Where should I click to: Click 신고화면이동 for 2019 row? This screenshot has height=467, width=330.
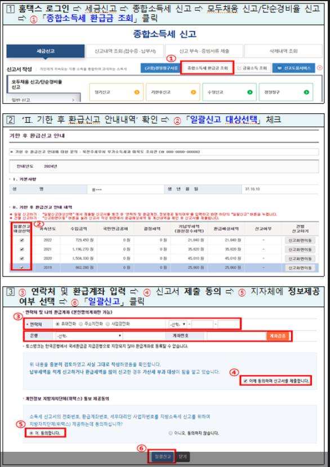pyautogui.click(x=300, y=268)
